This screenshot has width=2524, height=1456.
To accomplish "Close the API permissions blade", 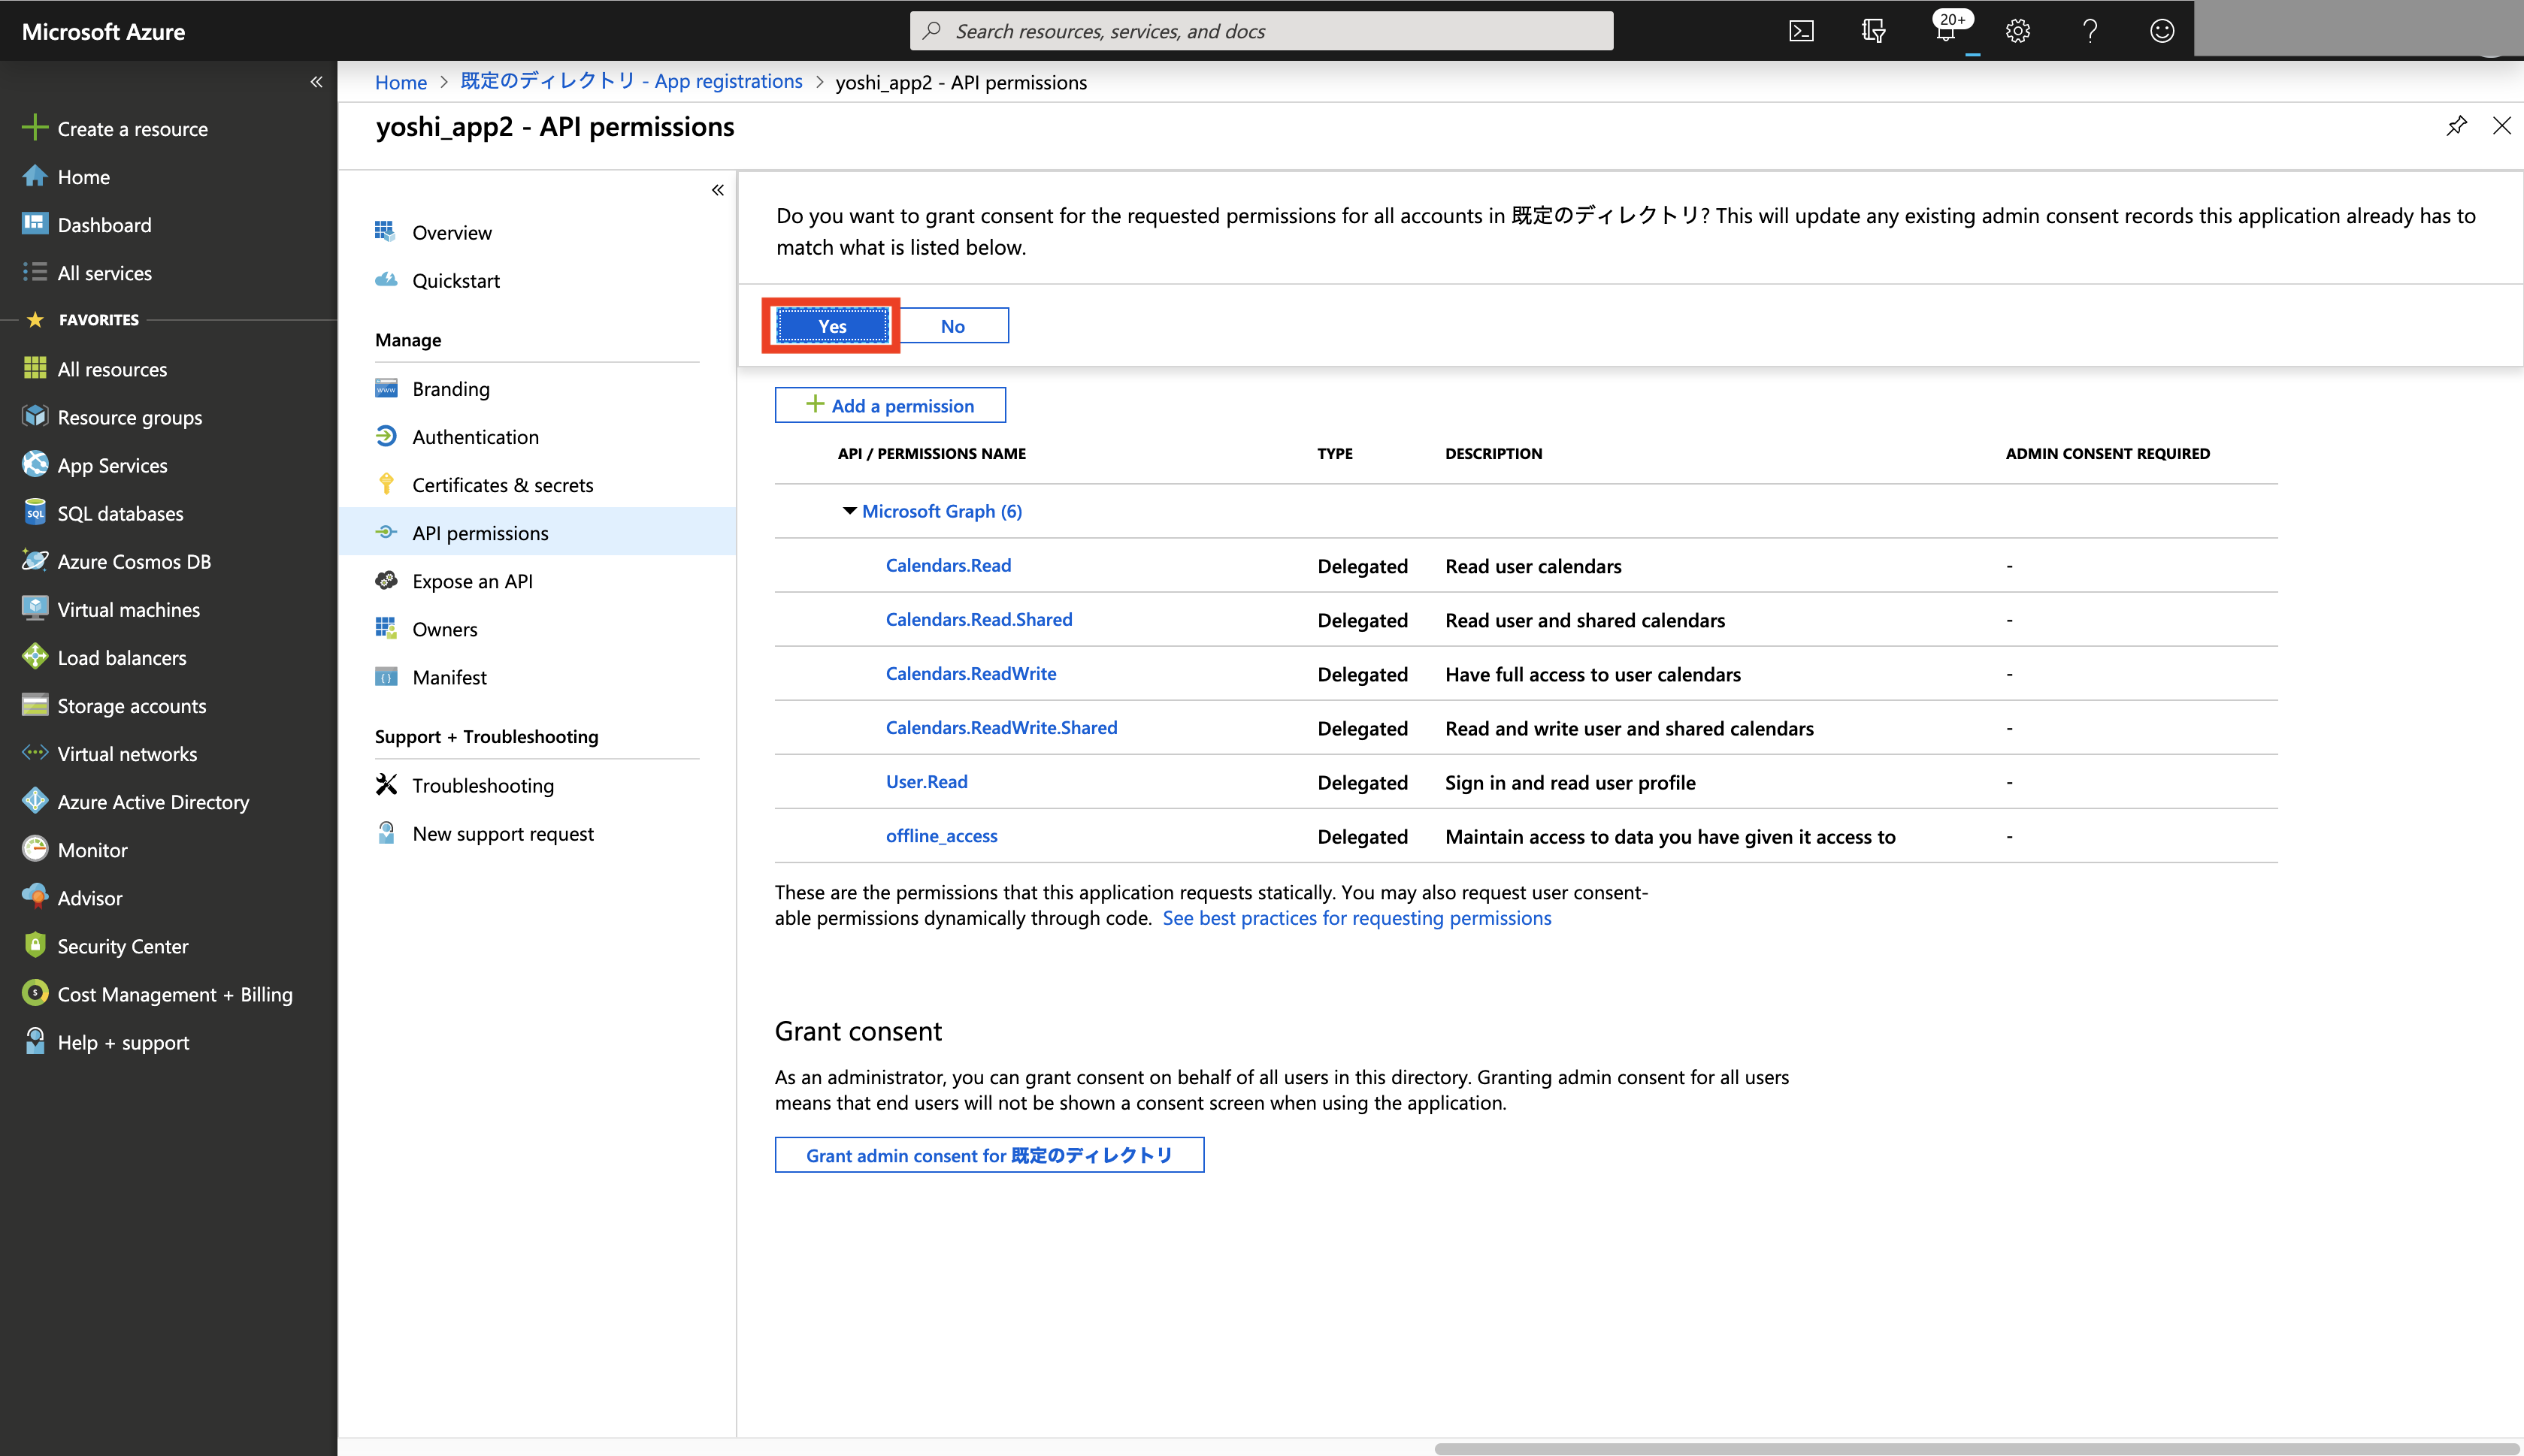I will point(2501,126).
